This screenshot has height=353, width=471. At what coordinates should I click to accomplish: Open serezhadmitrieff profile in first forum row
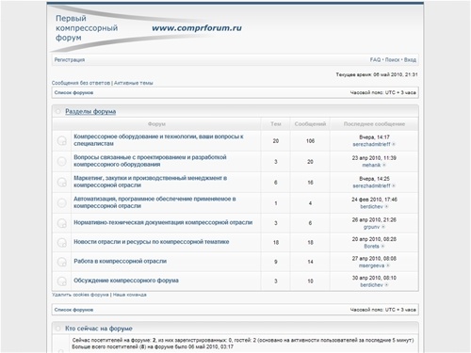pyautogui.click(x=371, y=144)
